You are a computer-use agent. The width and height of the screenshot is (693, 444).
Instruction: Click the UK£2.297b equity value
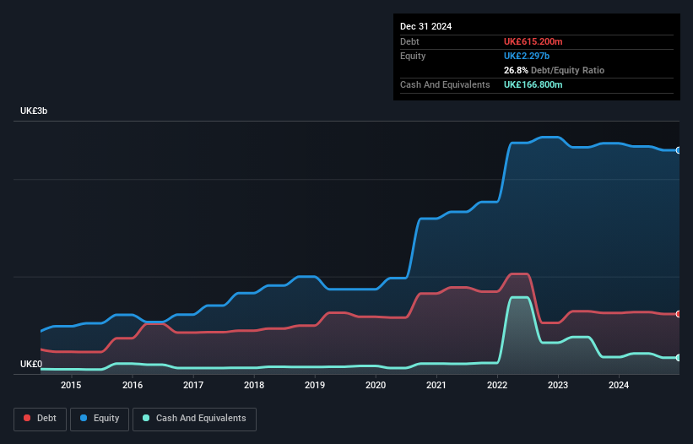pyautogui.click(x=527, y=56)
